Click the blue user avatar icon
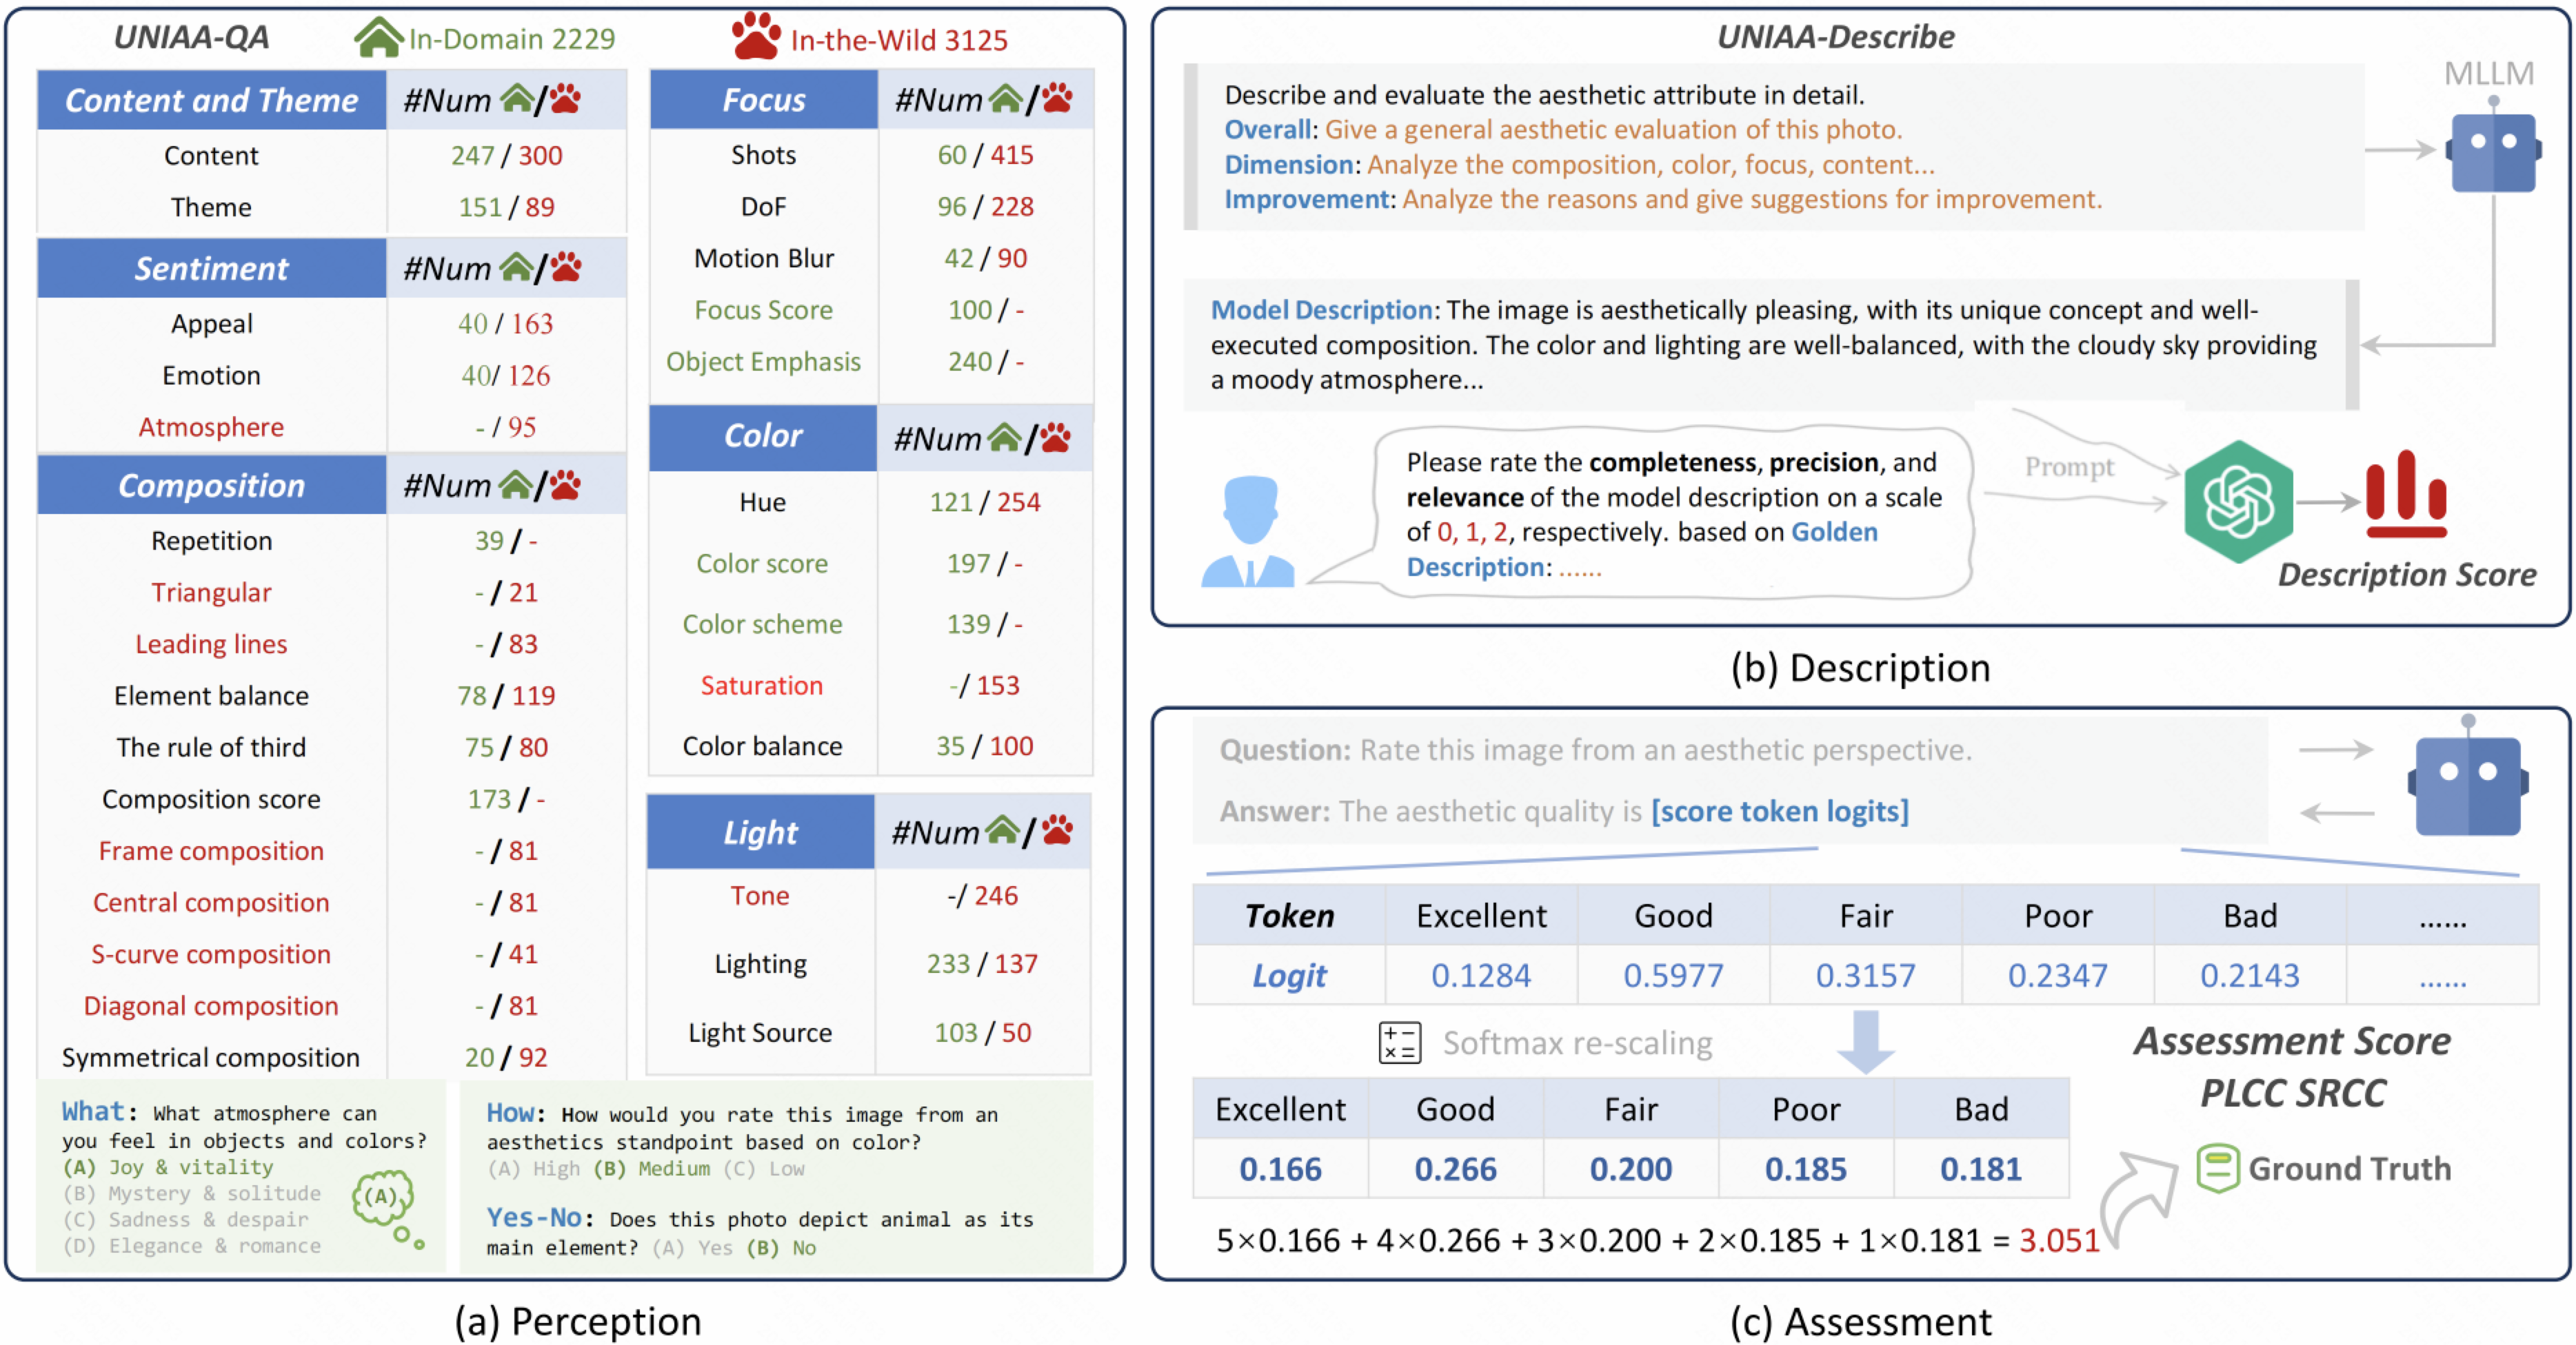The width and height of the screenshot is (2576, 1345). (x=1248, y=532)
